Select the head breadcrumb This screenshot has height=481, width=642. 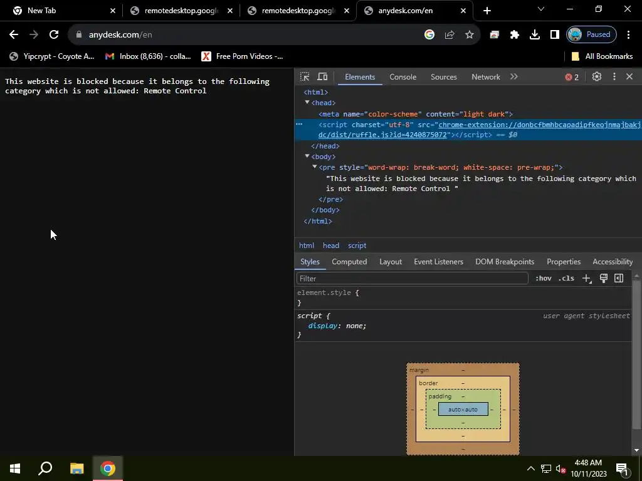(x=331, y=246)
